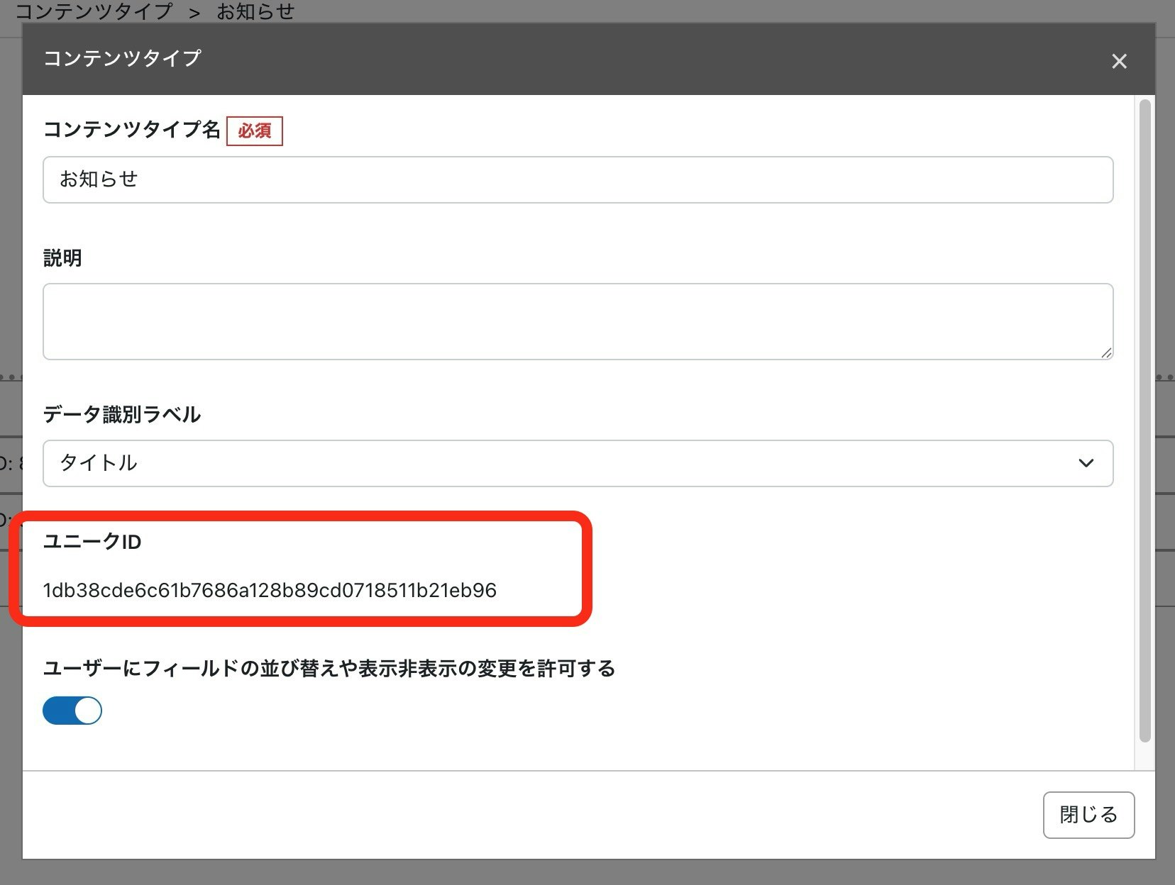
Task: Click the 説明 label
Action: (62, 258)
